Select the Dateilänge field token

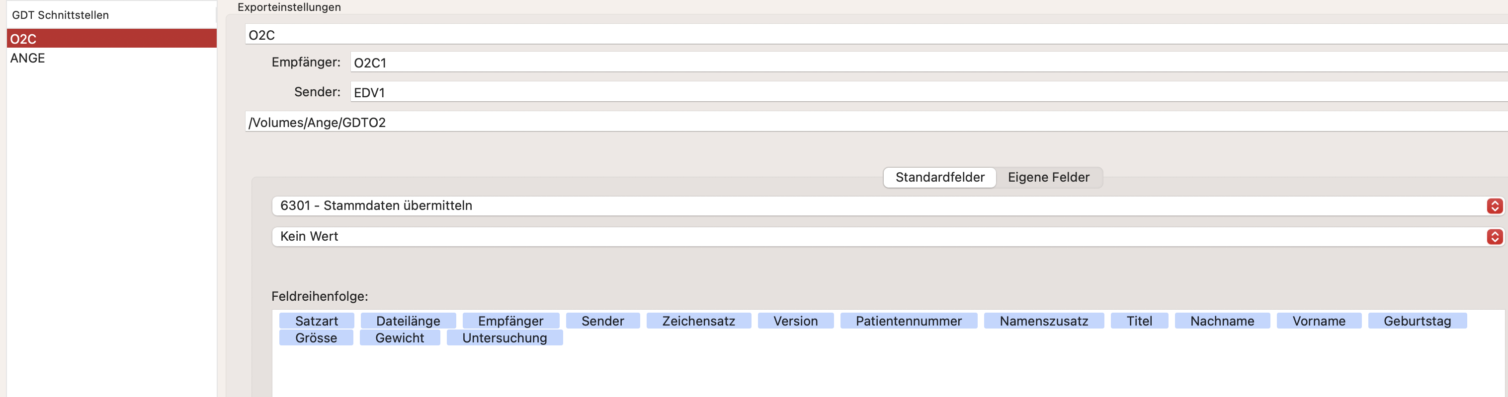(x=408, y=321)
